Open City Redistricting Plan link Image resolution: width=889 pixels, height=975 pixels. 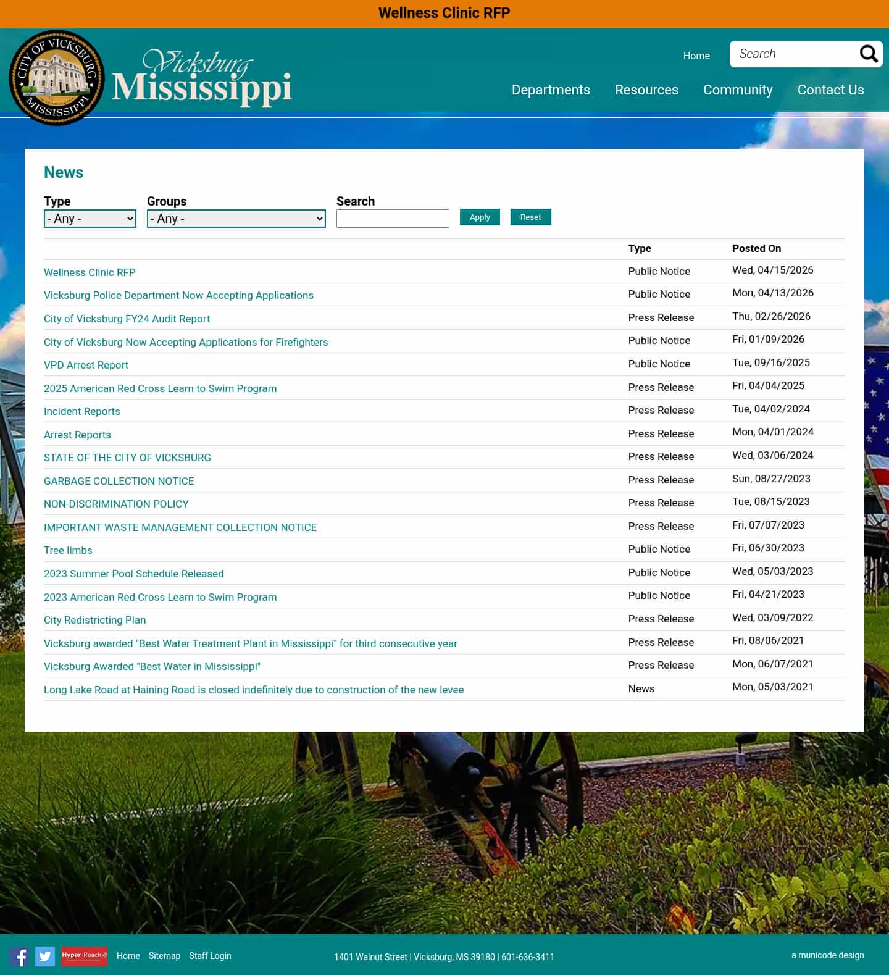point(94,620)
